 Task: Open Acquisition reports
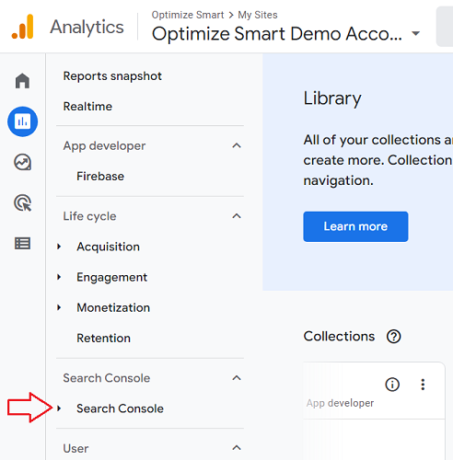pyautogui.click(x=109, y=247)
